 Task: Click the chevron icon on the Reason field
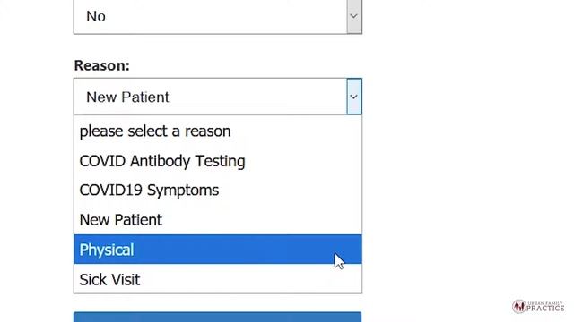coord(353,97)
